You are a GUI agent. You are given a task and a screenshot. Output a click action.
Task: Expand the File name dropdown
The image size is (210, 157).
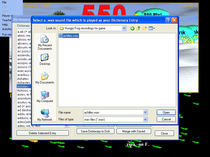pos(145,113)
